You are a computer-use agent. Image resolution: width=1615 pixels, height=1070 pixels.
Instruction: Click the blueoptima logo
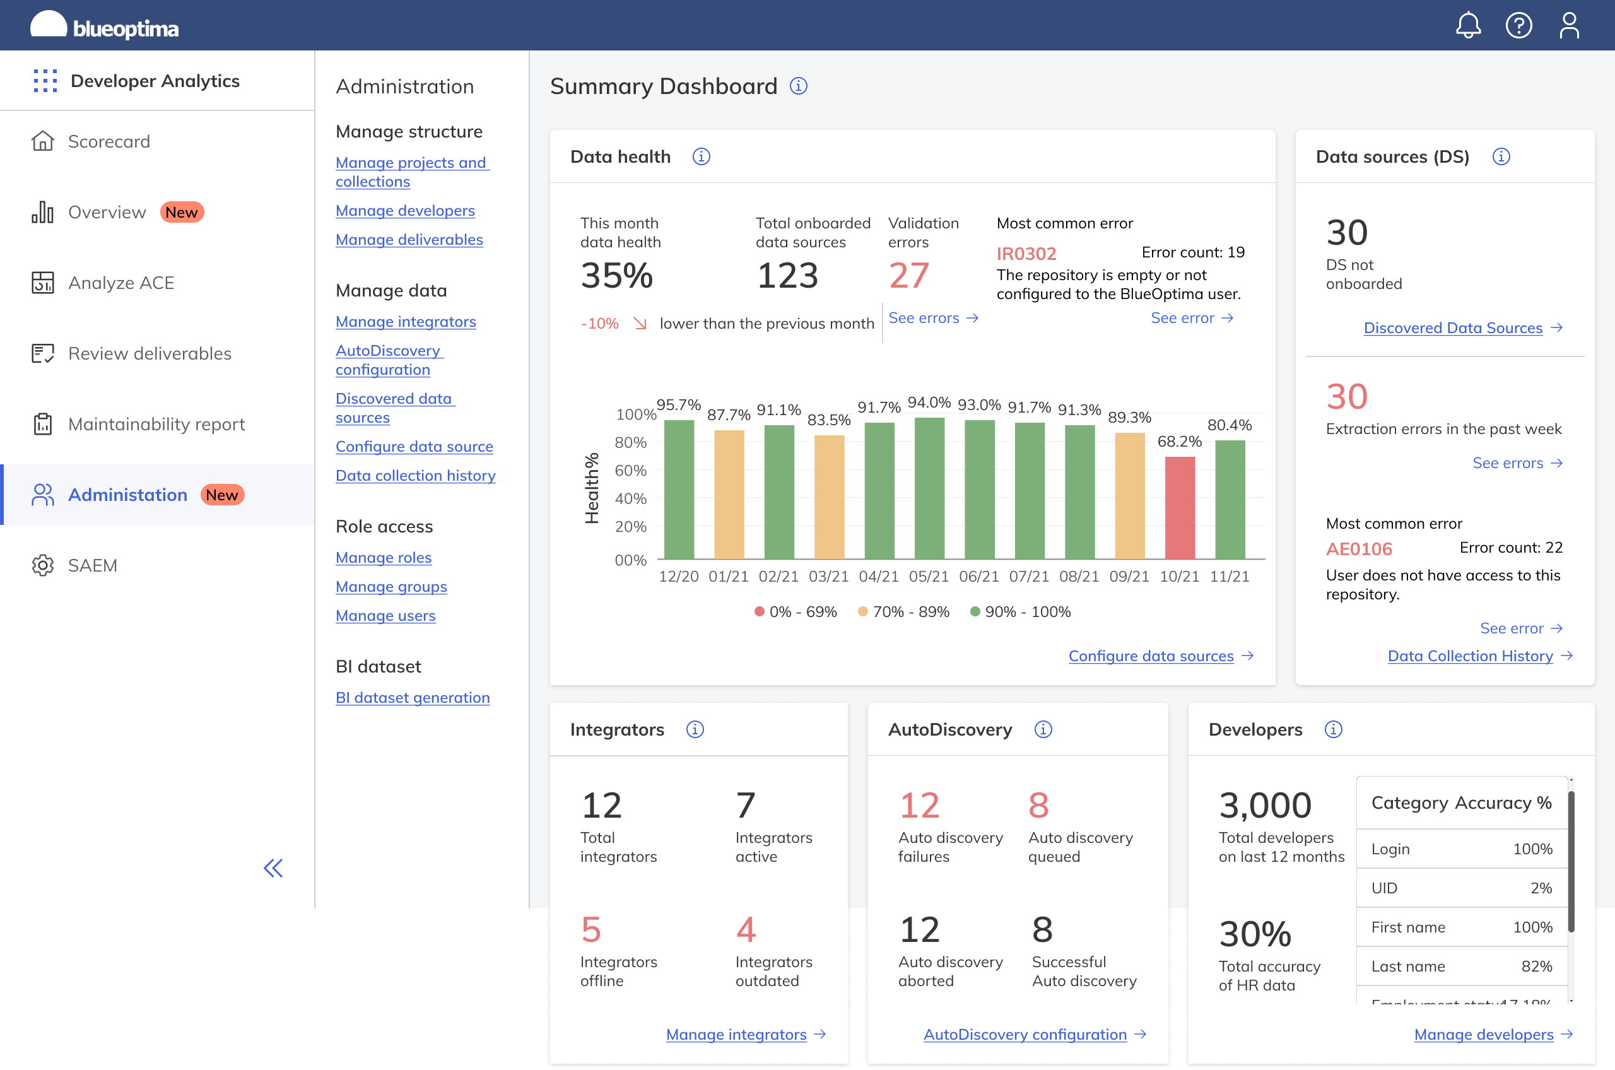pos(104,25)
